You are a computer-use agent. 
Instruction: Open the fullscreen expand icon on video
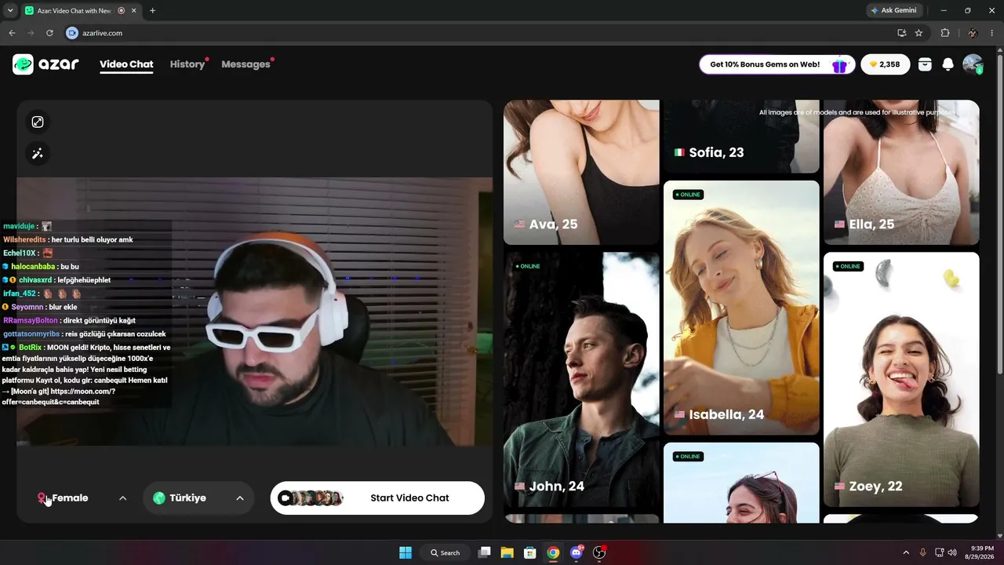coord(38,122)
